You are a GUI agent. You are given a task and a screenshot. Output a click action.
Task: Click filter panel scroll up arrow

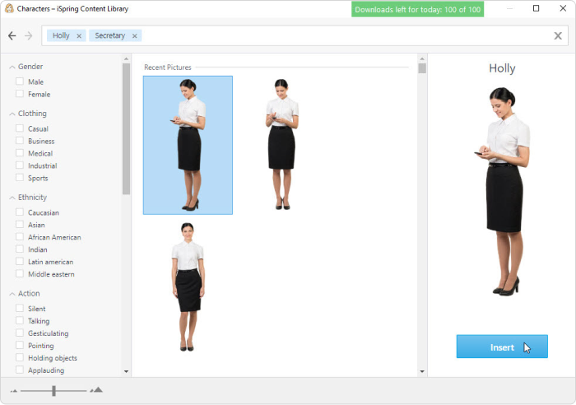pos(127,58)
